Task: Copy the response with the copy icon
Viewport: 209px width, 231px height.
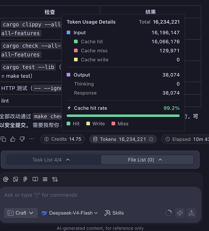Action: pyautogui.click(x=3, y=139)
